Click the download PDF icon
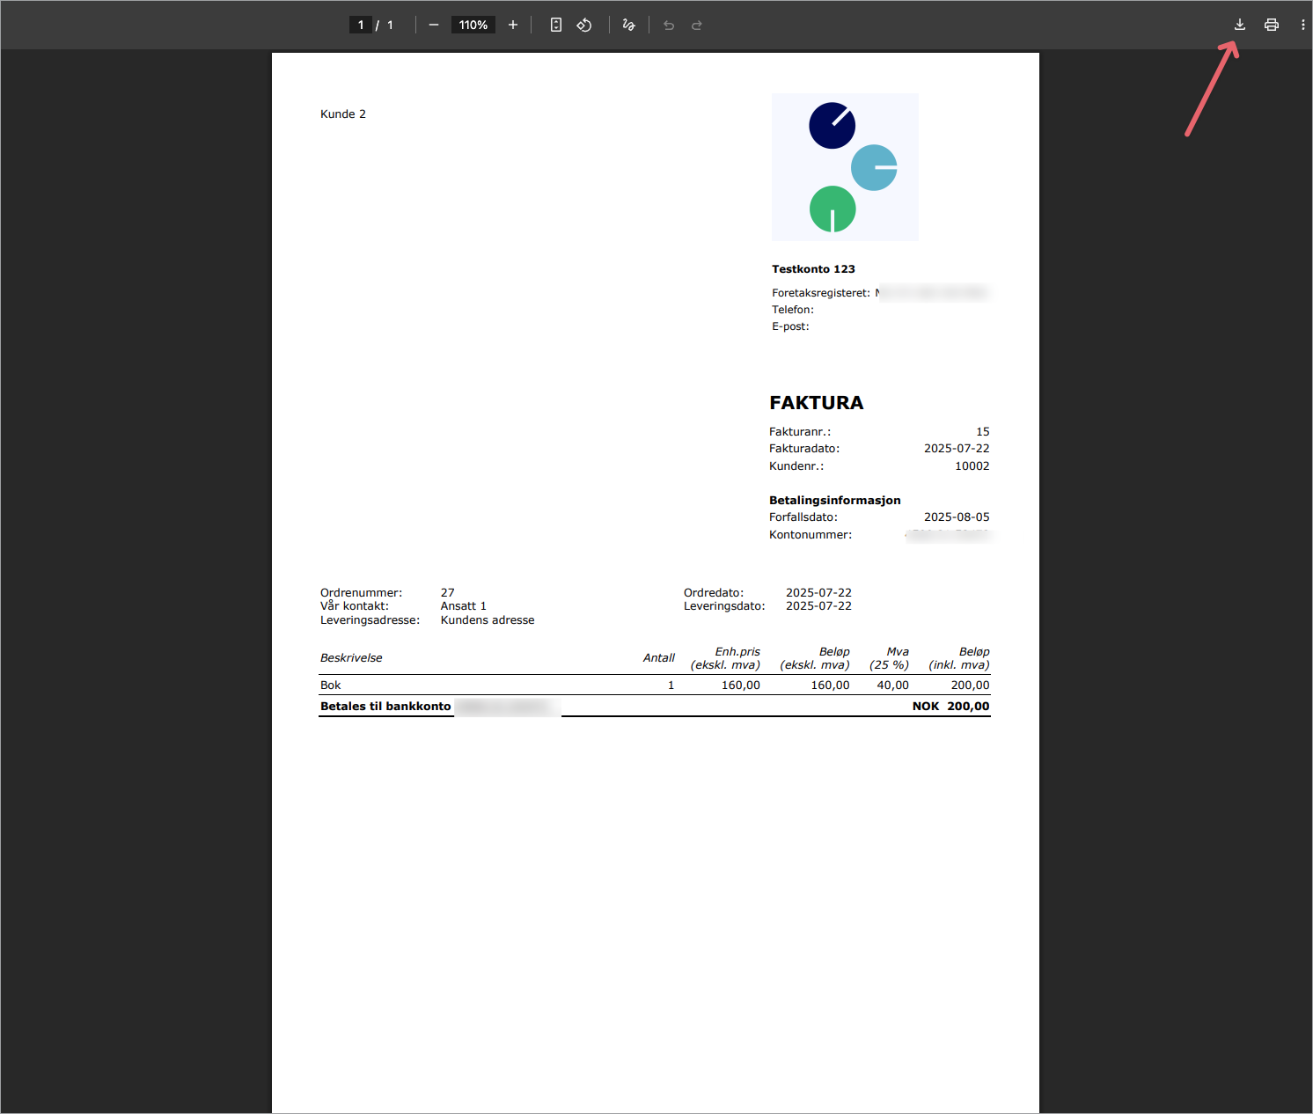 pos(1239,25)
